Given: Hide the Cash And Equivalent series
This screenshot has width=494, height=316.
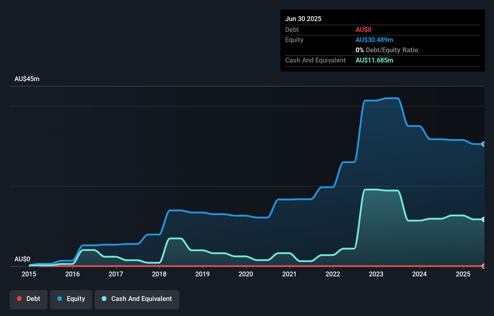Looking at the screenshot, I should (x=137, y=299).
